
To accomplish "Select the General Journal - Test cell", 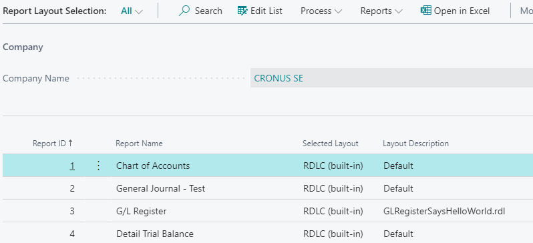I will [160, 188].
